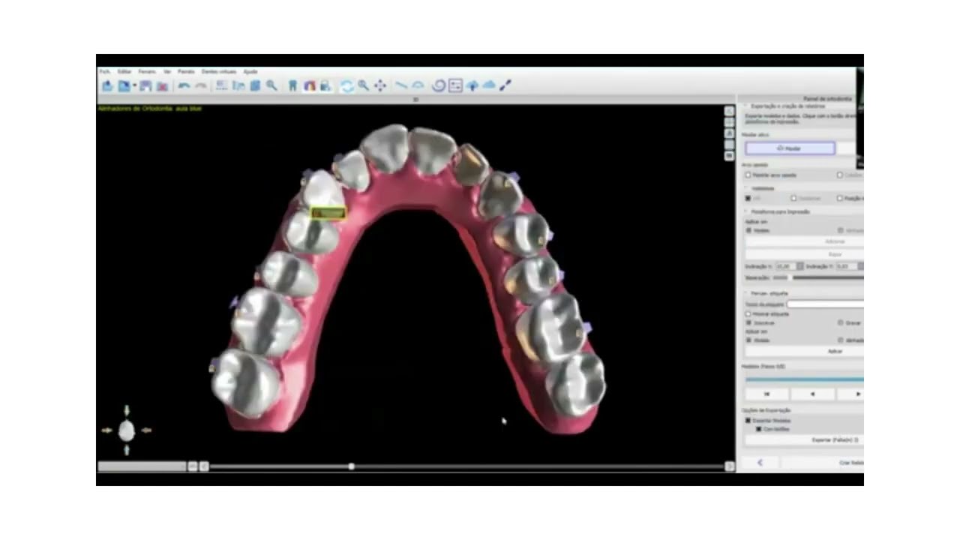Click the lock icon in the toolbar
This screenshot has width=960, height=540.
325,86
